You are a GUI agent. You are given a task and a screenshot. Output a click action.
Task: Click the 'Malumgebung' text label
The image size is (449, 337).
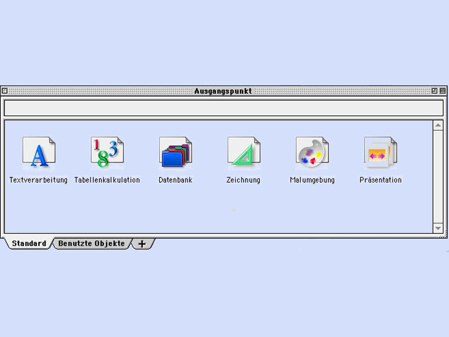pos(312,180)
